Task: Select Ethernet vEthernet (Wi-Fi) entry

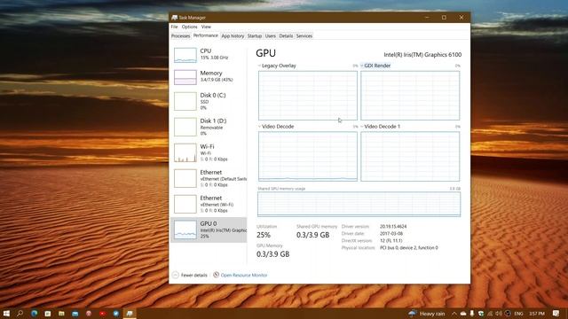Action: [x=209, y=205]
